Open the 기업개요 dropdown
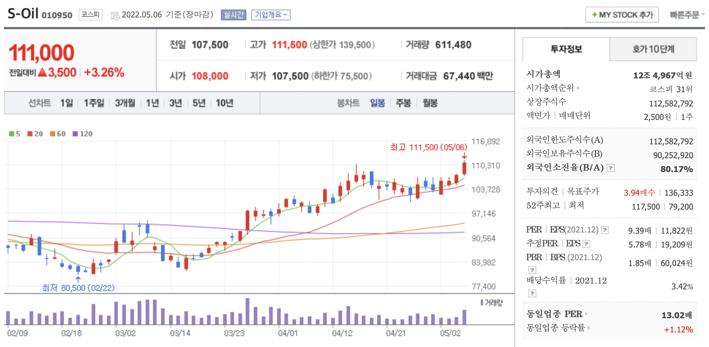The height and width of the screenshot is (347, 709). [x=271, y=15]
